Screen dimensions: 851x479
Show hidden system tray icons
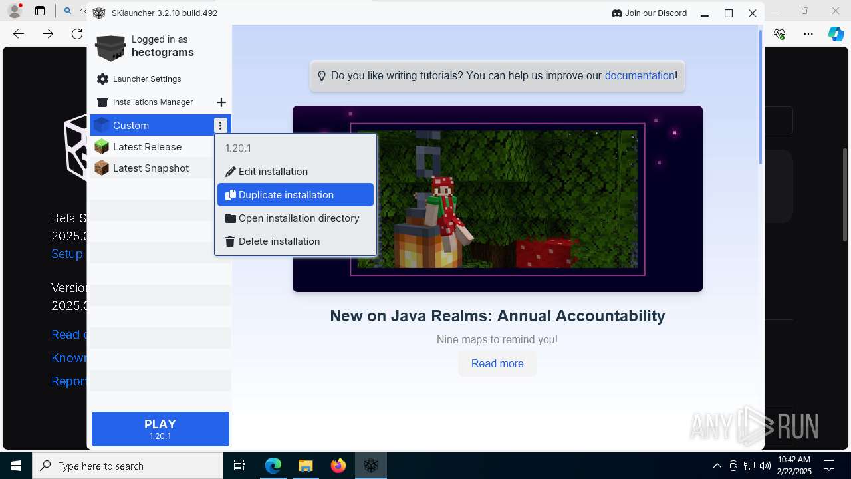pyautogui.click(x=717, y=466)
